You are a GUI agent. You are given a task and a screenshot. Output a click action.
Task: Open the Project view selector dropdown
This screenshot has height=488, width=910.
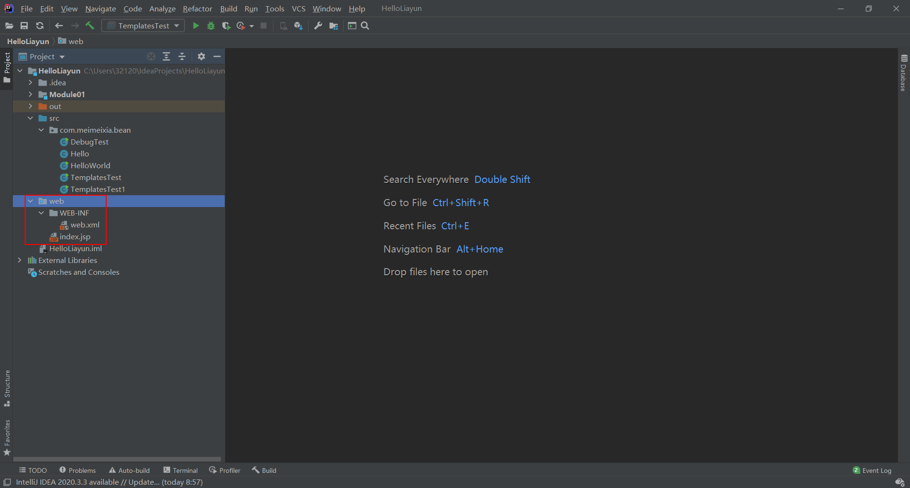(42, 56)
